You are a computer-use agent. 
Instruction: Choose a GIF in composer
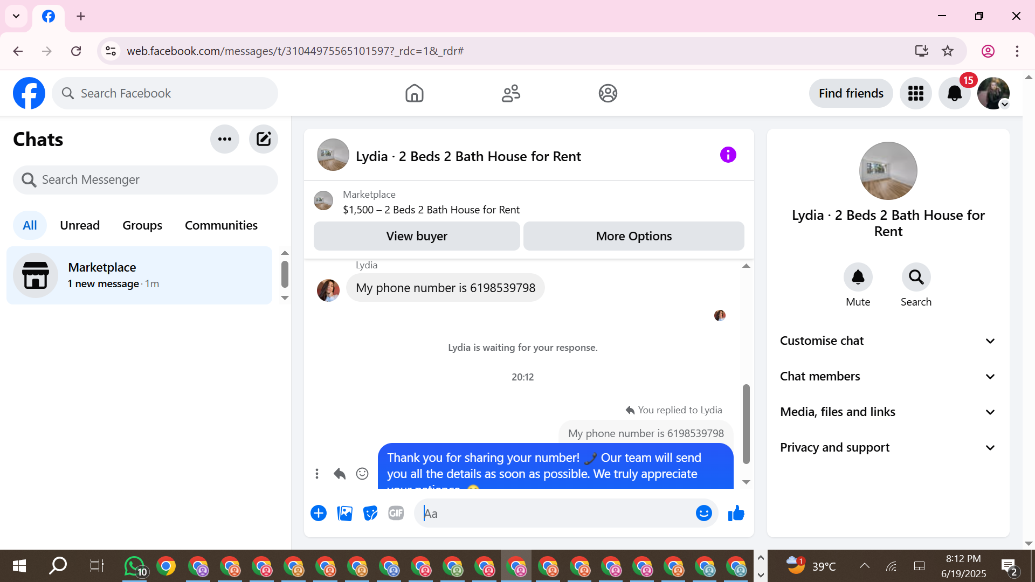pos(396,513)
